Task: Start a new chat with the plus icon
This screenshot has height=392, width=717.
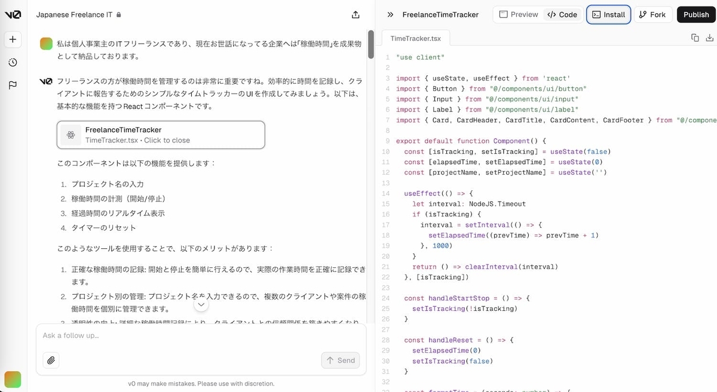Action: tap(13, 38)
